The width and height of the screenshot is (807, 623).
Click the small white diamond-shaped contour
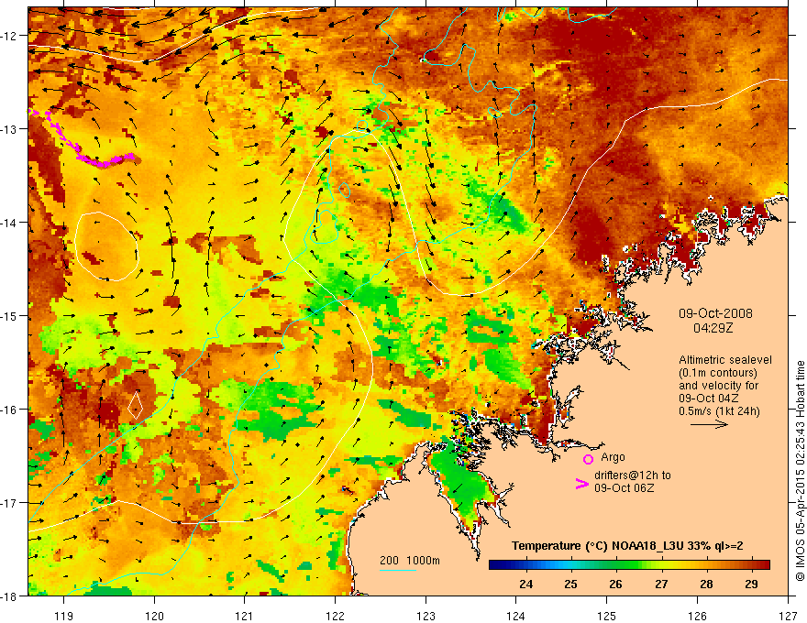coord(135,405)
